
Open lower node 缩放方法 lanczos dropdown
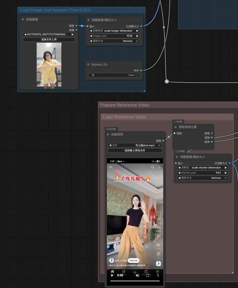coord(202,178)
